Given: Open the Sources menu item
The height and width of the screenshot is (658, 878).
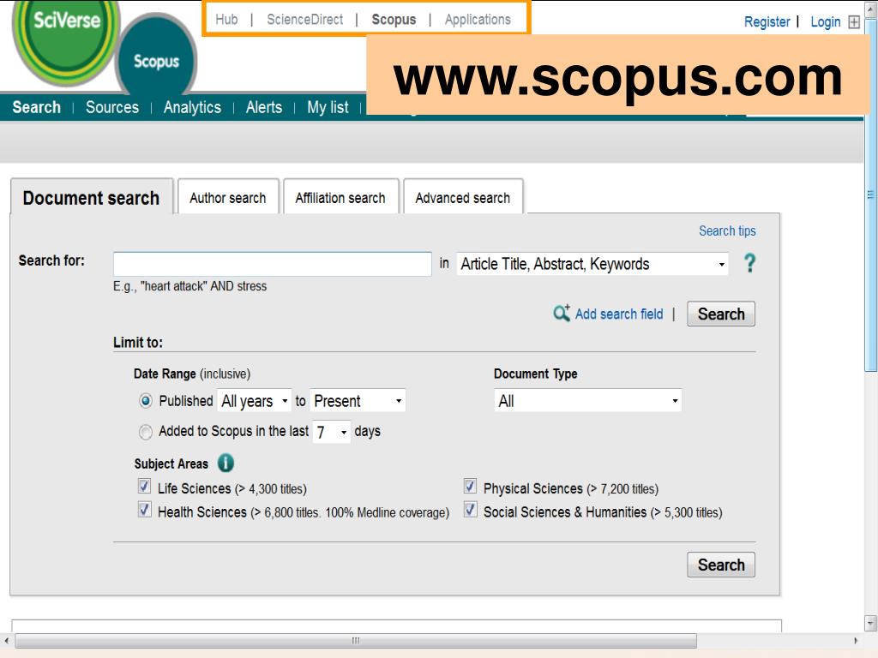Looking at the screenshot, I should coord(112,107).
